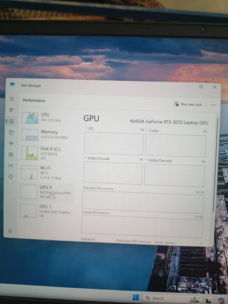Image resolution: width=228 pixels, height=304 pixels.
Task: Click the Performance page heading
Action: click(x=34, y=100)
